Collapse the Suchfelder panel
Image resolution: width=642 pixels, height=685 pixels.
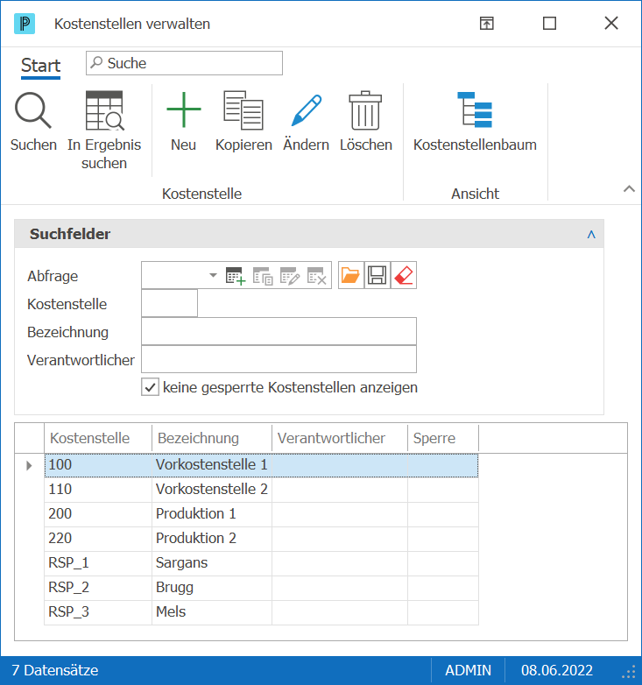coord(591,234)
